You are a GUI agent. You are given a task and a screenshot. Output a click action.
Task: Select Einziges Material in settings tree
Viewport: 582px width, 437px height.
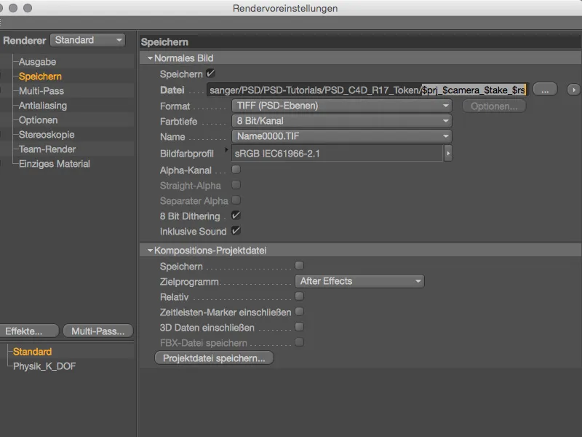pos(54,164)
